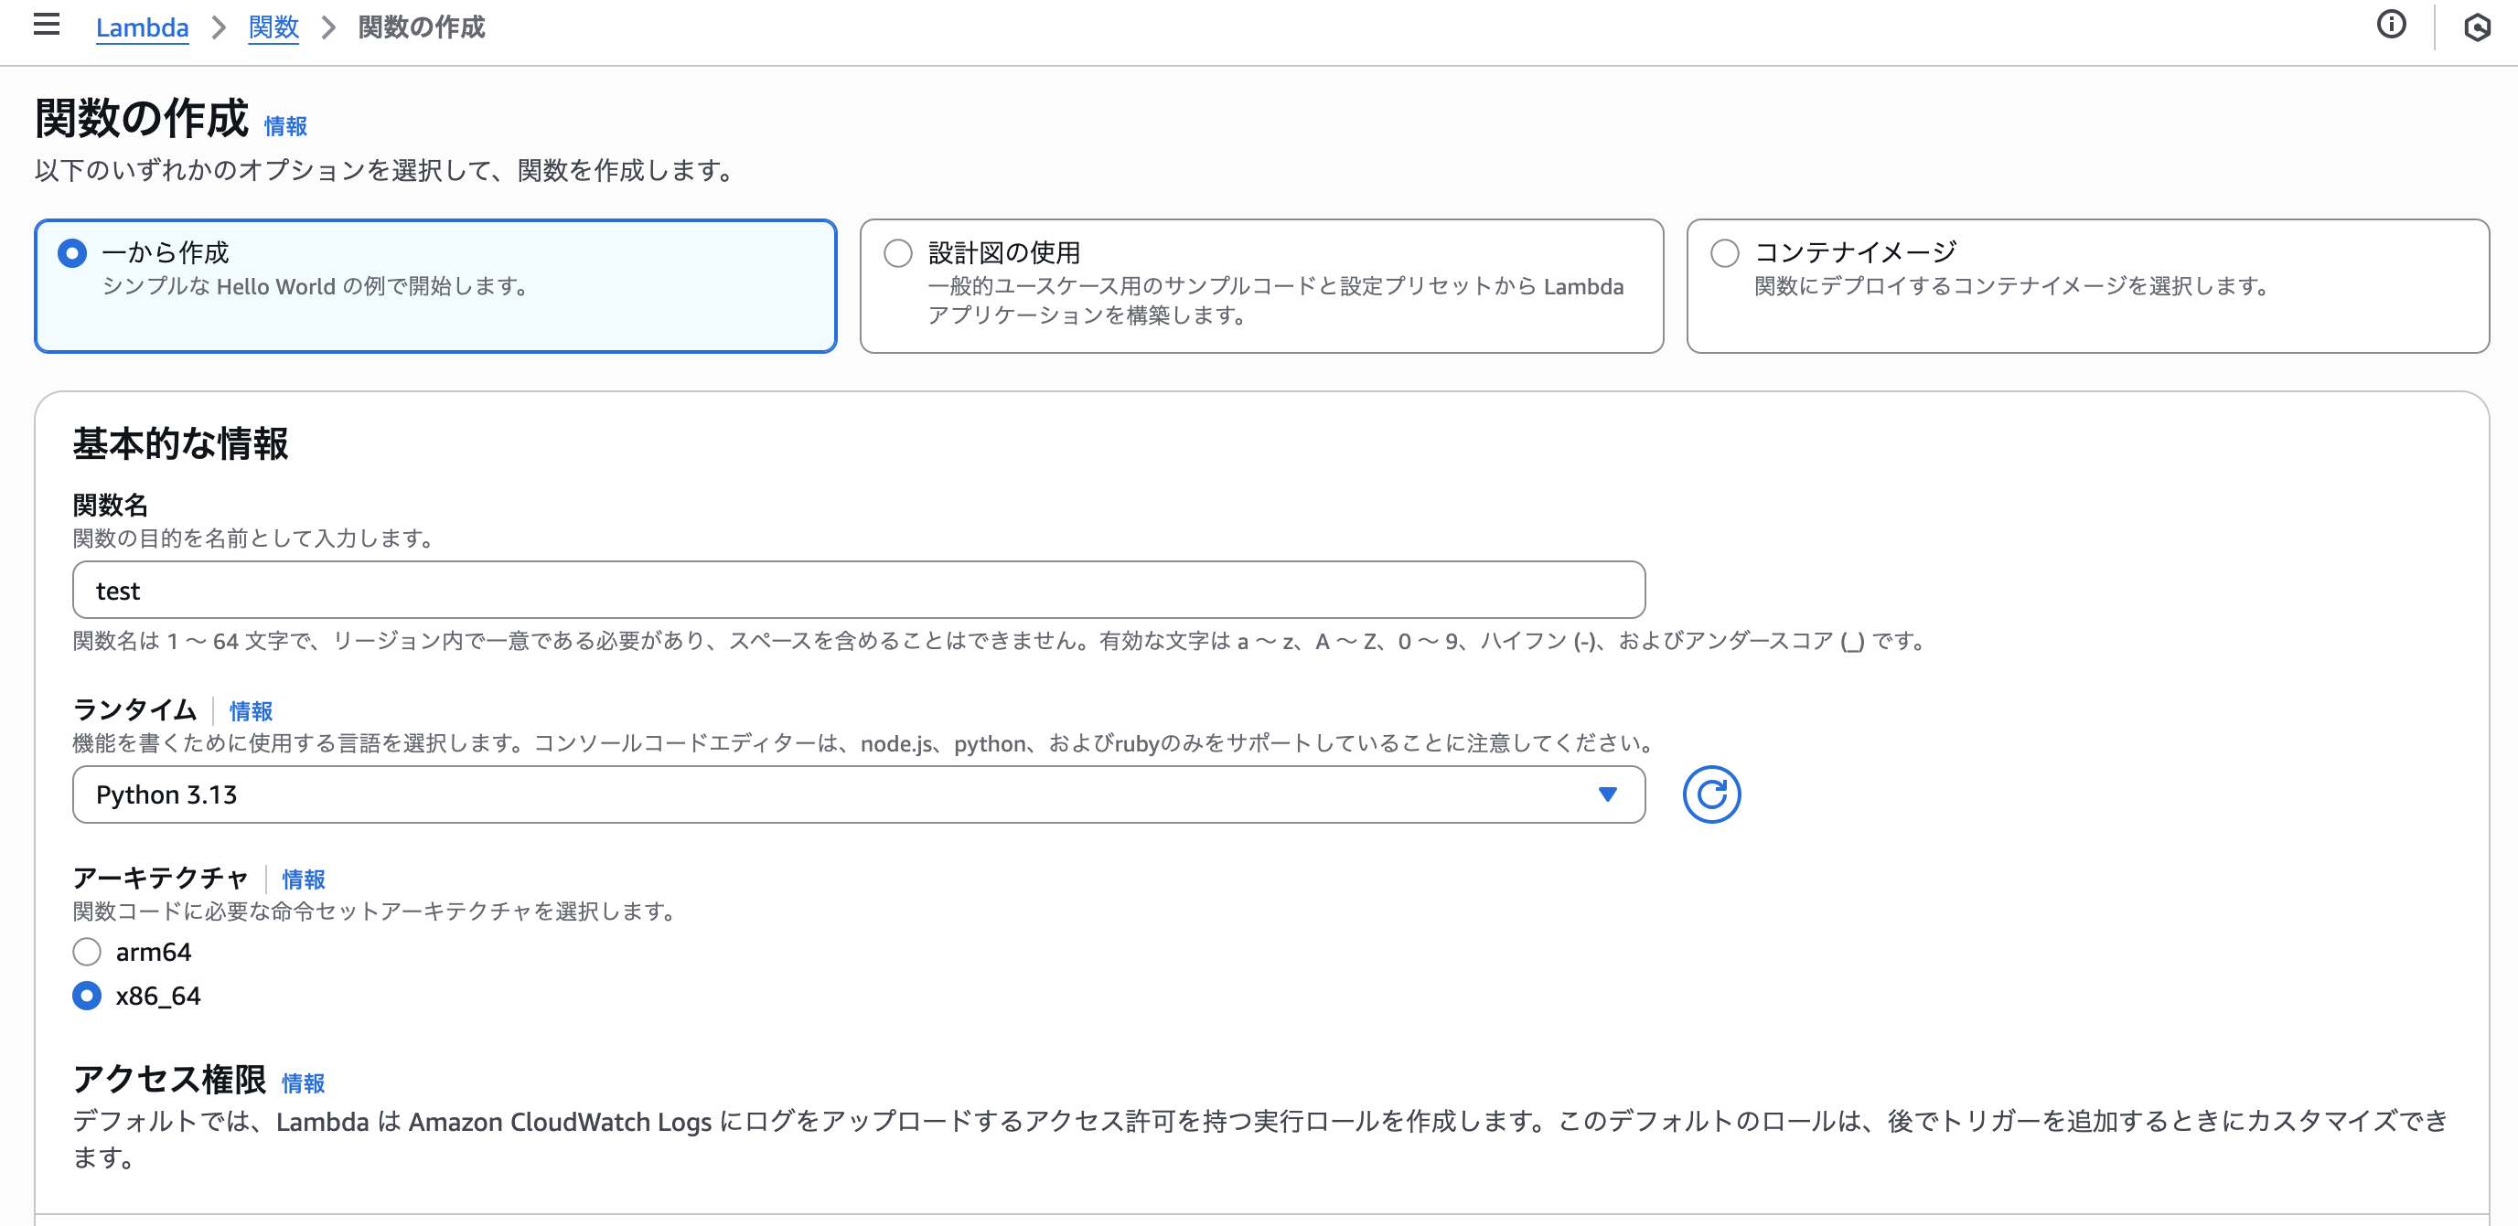The image size is (2518, 1226).
Task: Select the 一から作成 option
Action: click(72, 253)
